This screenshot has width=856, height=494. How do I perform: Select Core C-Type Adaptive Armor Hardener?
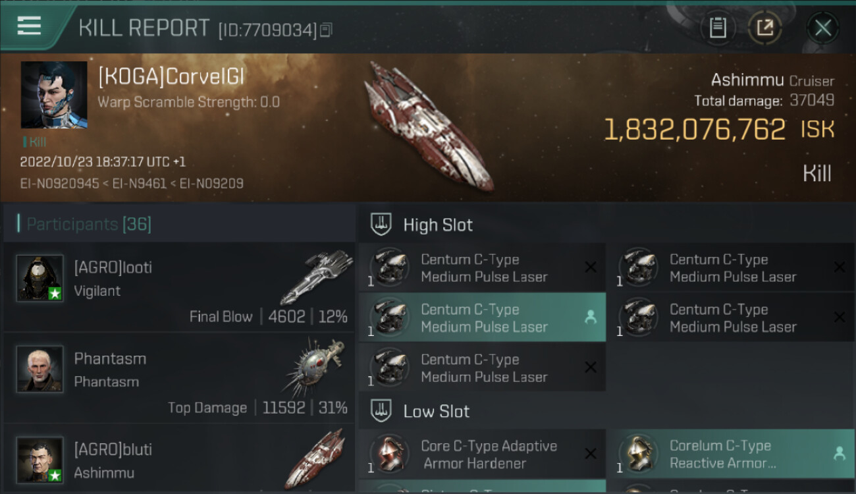coord(482,454)
